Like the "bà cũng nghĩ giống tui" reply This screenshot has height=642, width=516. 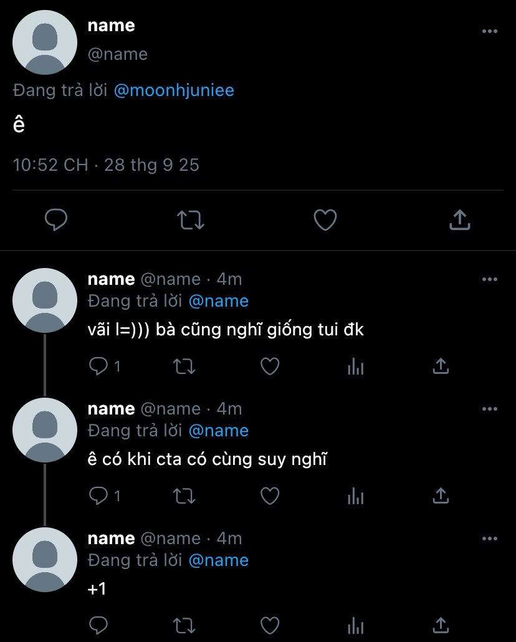269,367
